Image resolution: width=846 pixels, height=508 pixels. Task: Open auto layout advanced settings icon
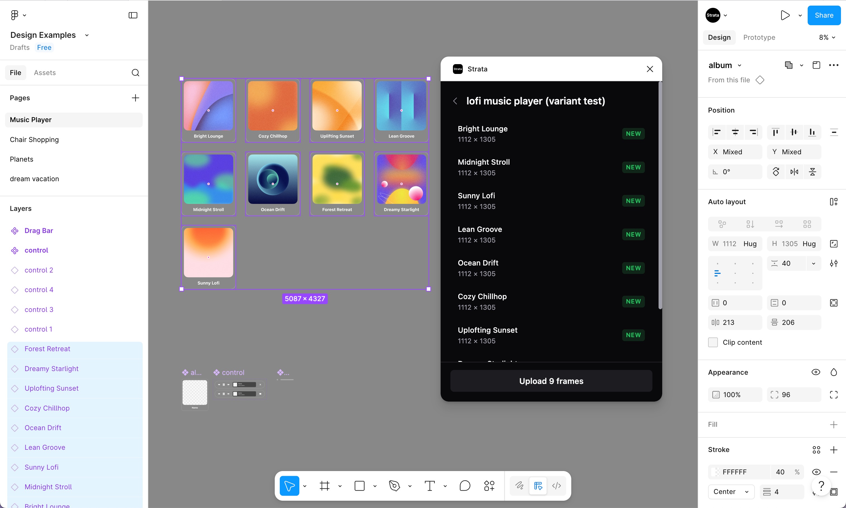coord(834,263)
